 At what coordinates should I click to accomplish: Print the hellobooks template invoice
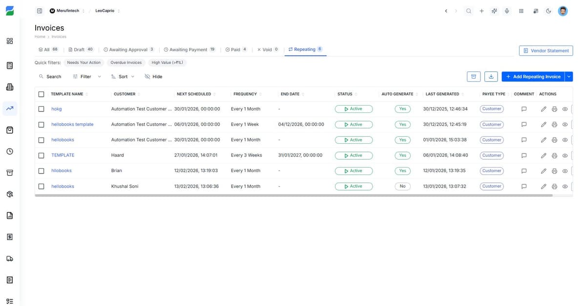554,124
